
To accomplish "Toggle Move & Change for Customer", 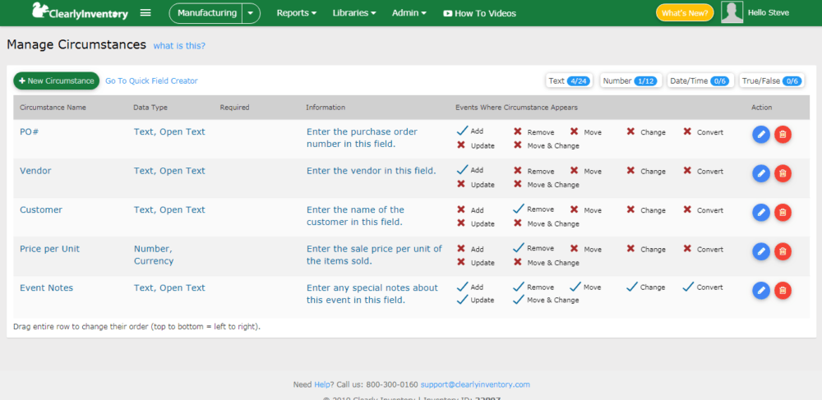I will [x=518, y=223].
